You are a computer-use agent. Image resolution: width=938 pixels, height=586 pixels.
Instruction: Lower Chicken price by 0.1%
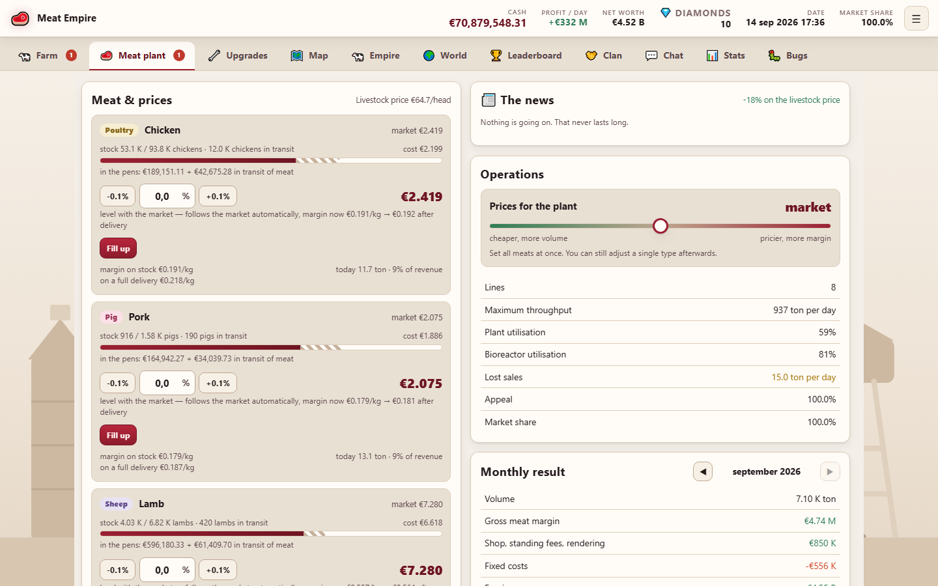pyautogui.click(x=118, y=196)
